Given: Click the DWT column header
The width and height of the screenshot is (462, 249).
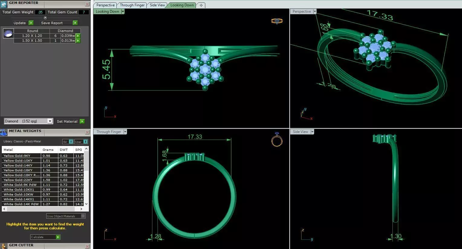Looking at the screenshot, I should tap(66, 150).
